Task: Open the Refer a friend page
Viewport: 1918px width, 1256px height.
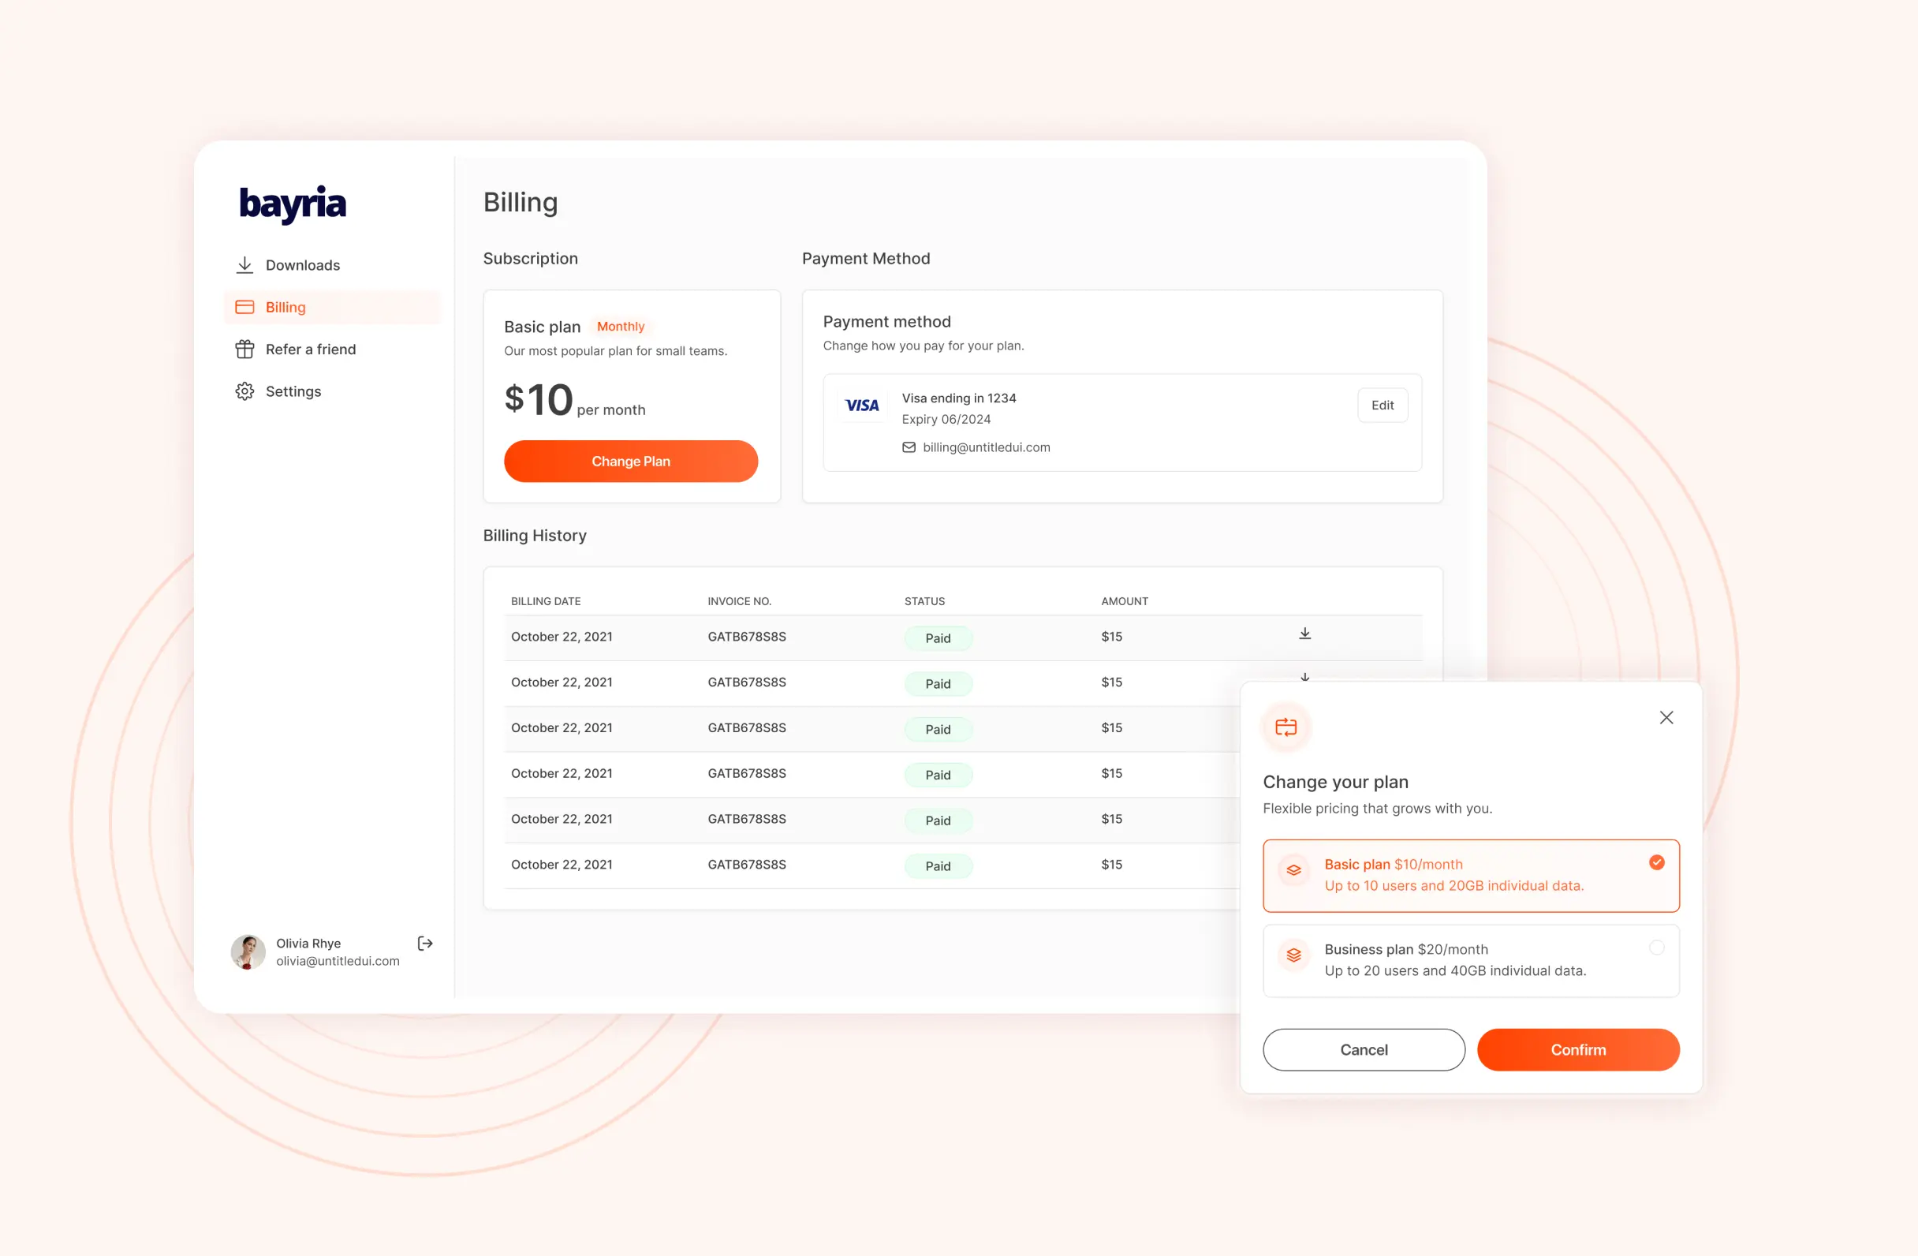Action: point(310,349)
